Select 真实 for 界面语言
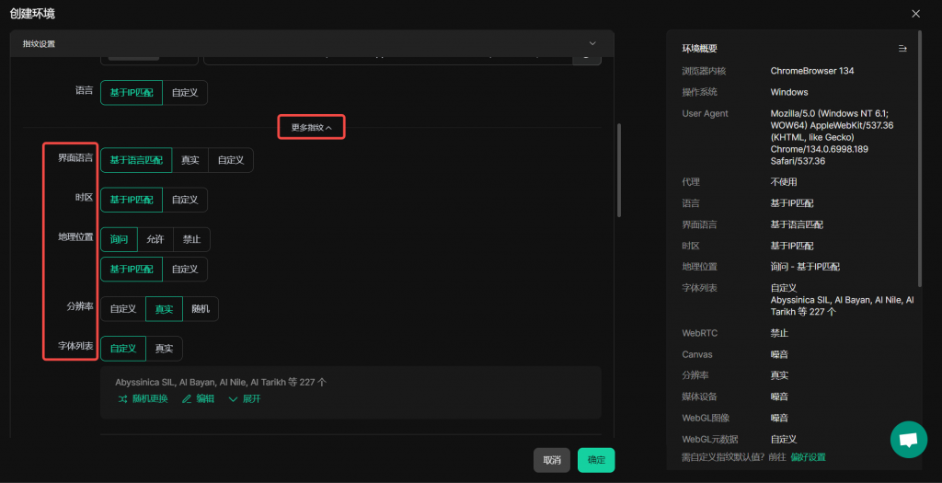The width and height of the screenshot is (942, 483). point(190,160)
